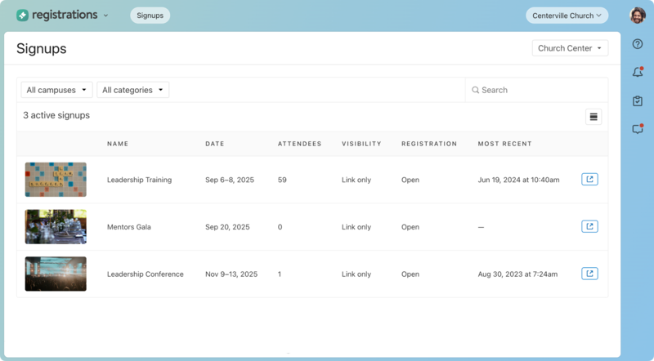The width and height of the screenshot is (654, 361).
Task: Click the date Nov 9–13, 2025
Action: click(231, 274)
